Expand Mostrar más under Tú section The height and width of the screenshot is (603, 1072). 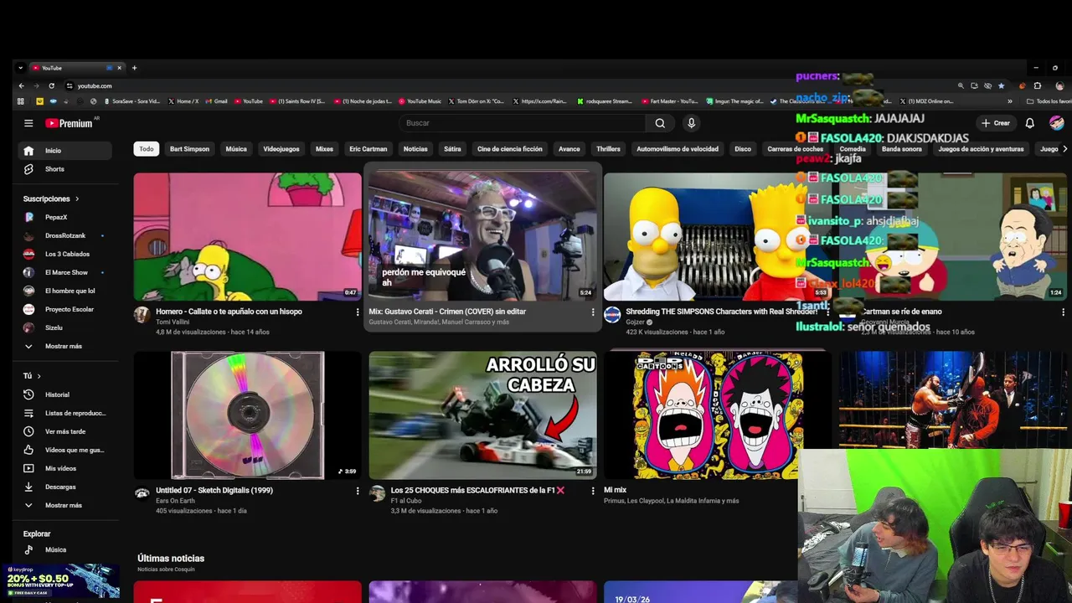(66, 505)
